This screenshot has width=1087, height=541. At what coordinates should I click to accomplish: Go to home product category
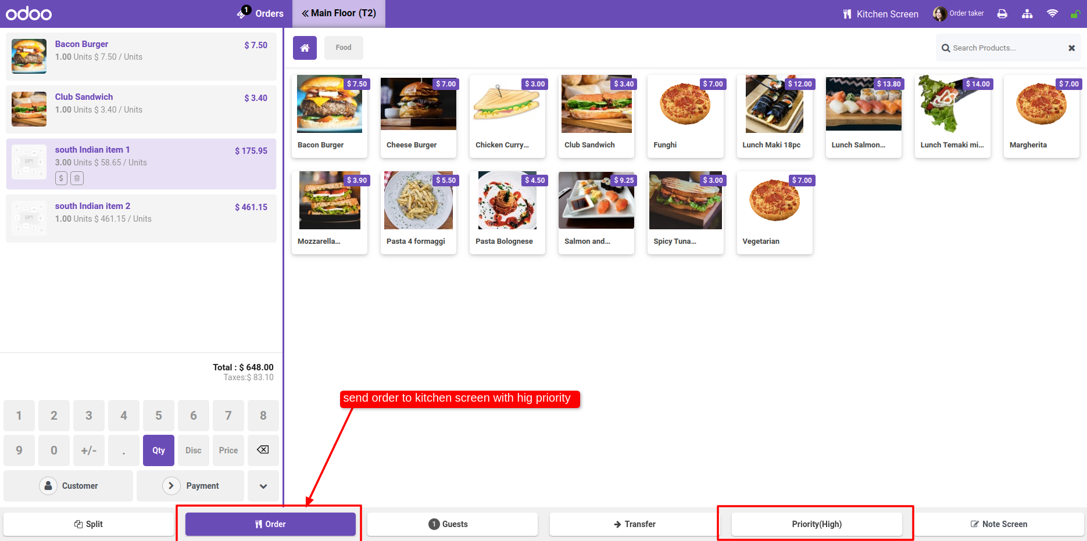(x=305, y=48)
